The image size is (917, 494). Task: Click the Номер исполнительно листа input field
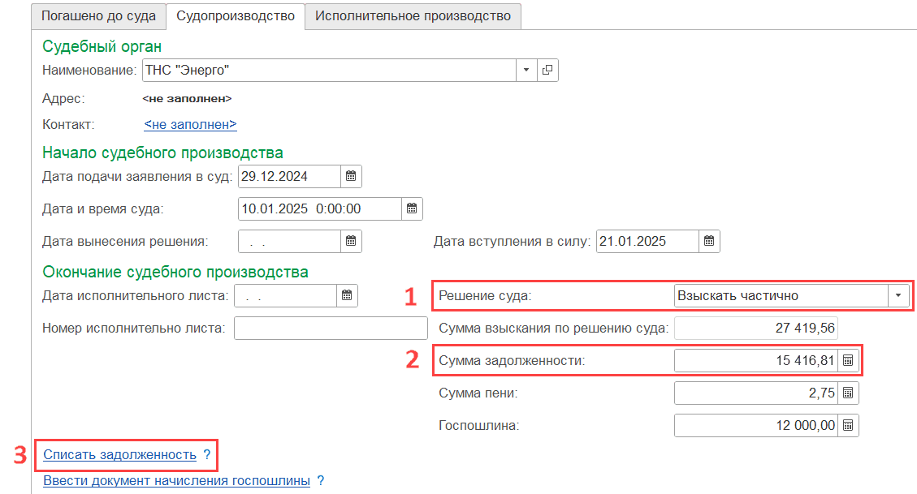point(330,329)
